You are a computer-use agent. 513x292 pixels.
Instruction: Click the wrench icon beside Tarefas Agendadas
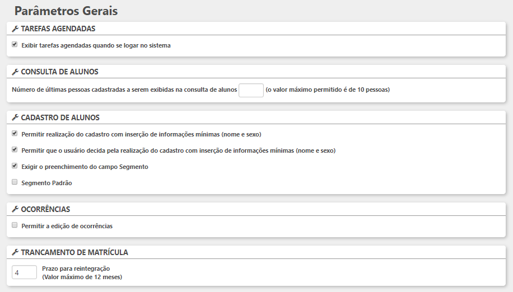pyautogui.click(x=15, y=29)
